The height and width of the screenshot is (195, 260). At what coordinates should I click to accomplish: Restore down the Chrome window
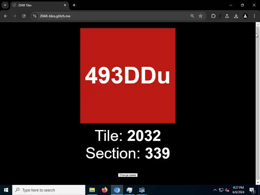(x=242, y=5)
